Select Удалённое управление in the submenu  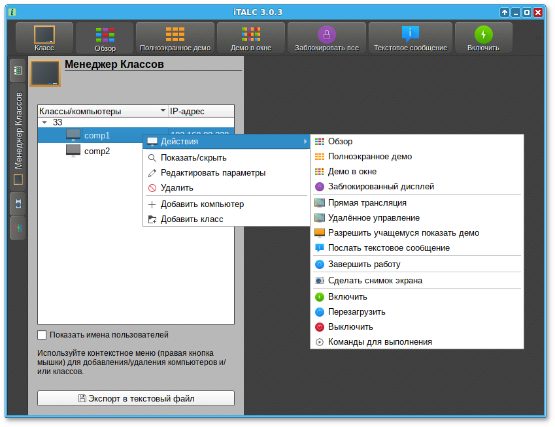pos(417,217)
